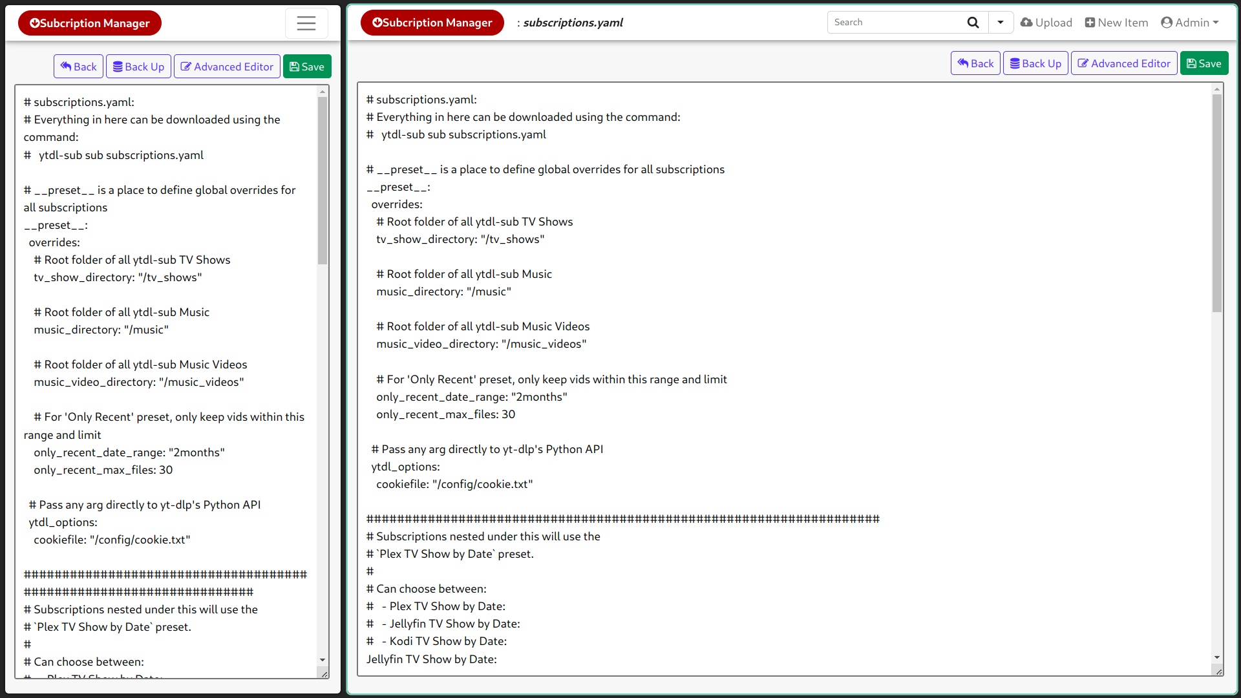
Task: Click Back Up in right panel
Action: [x=1035, y=63]
